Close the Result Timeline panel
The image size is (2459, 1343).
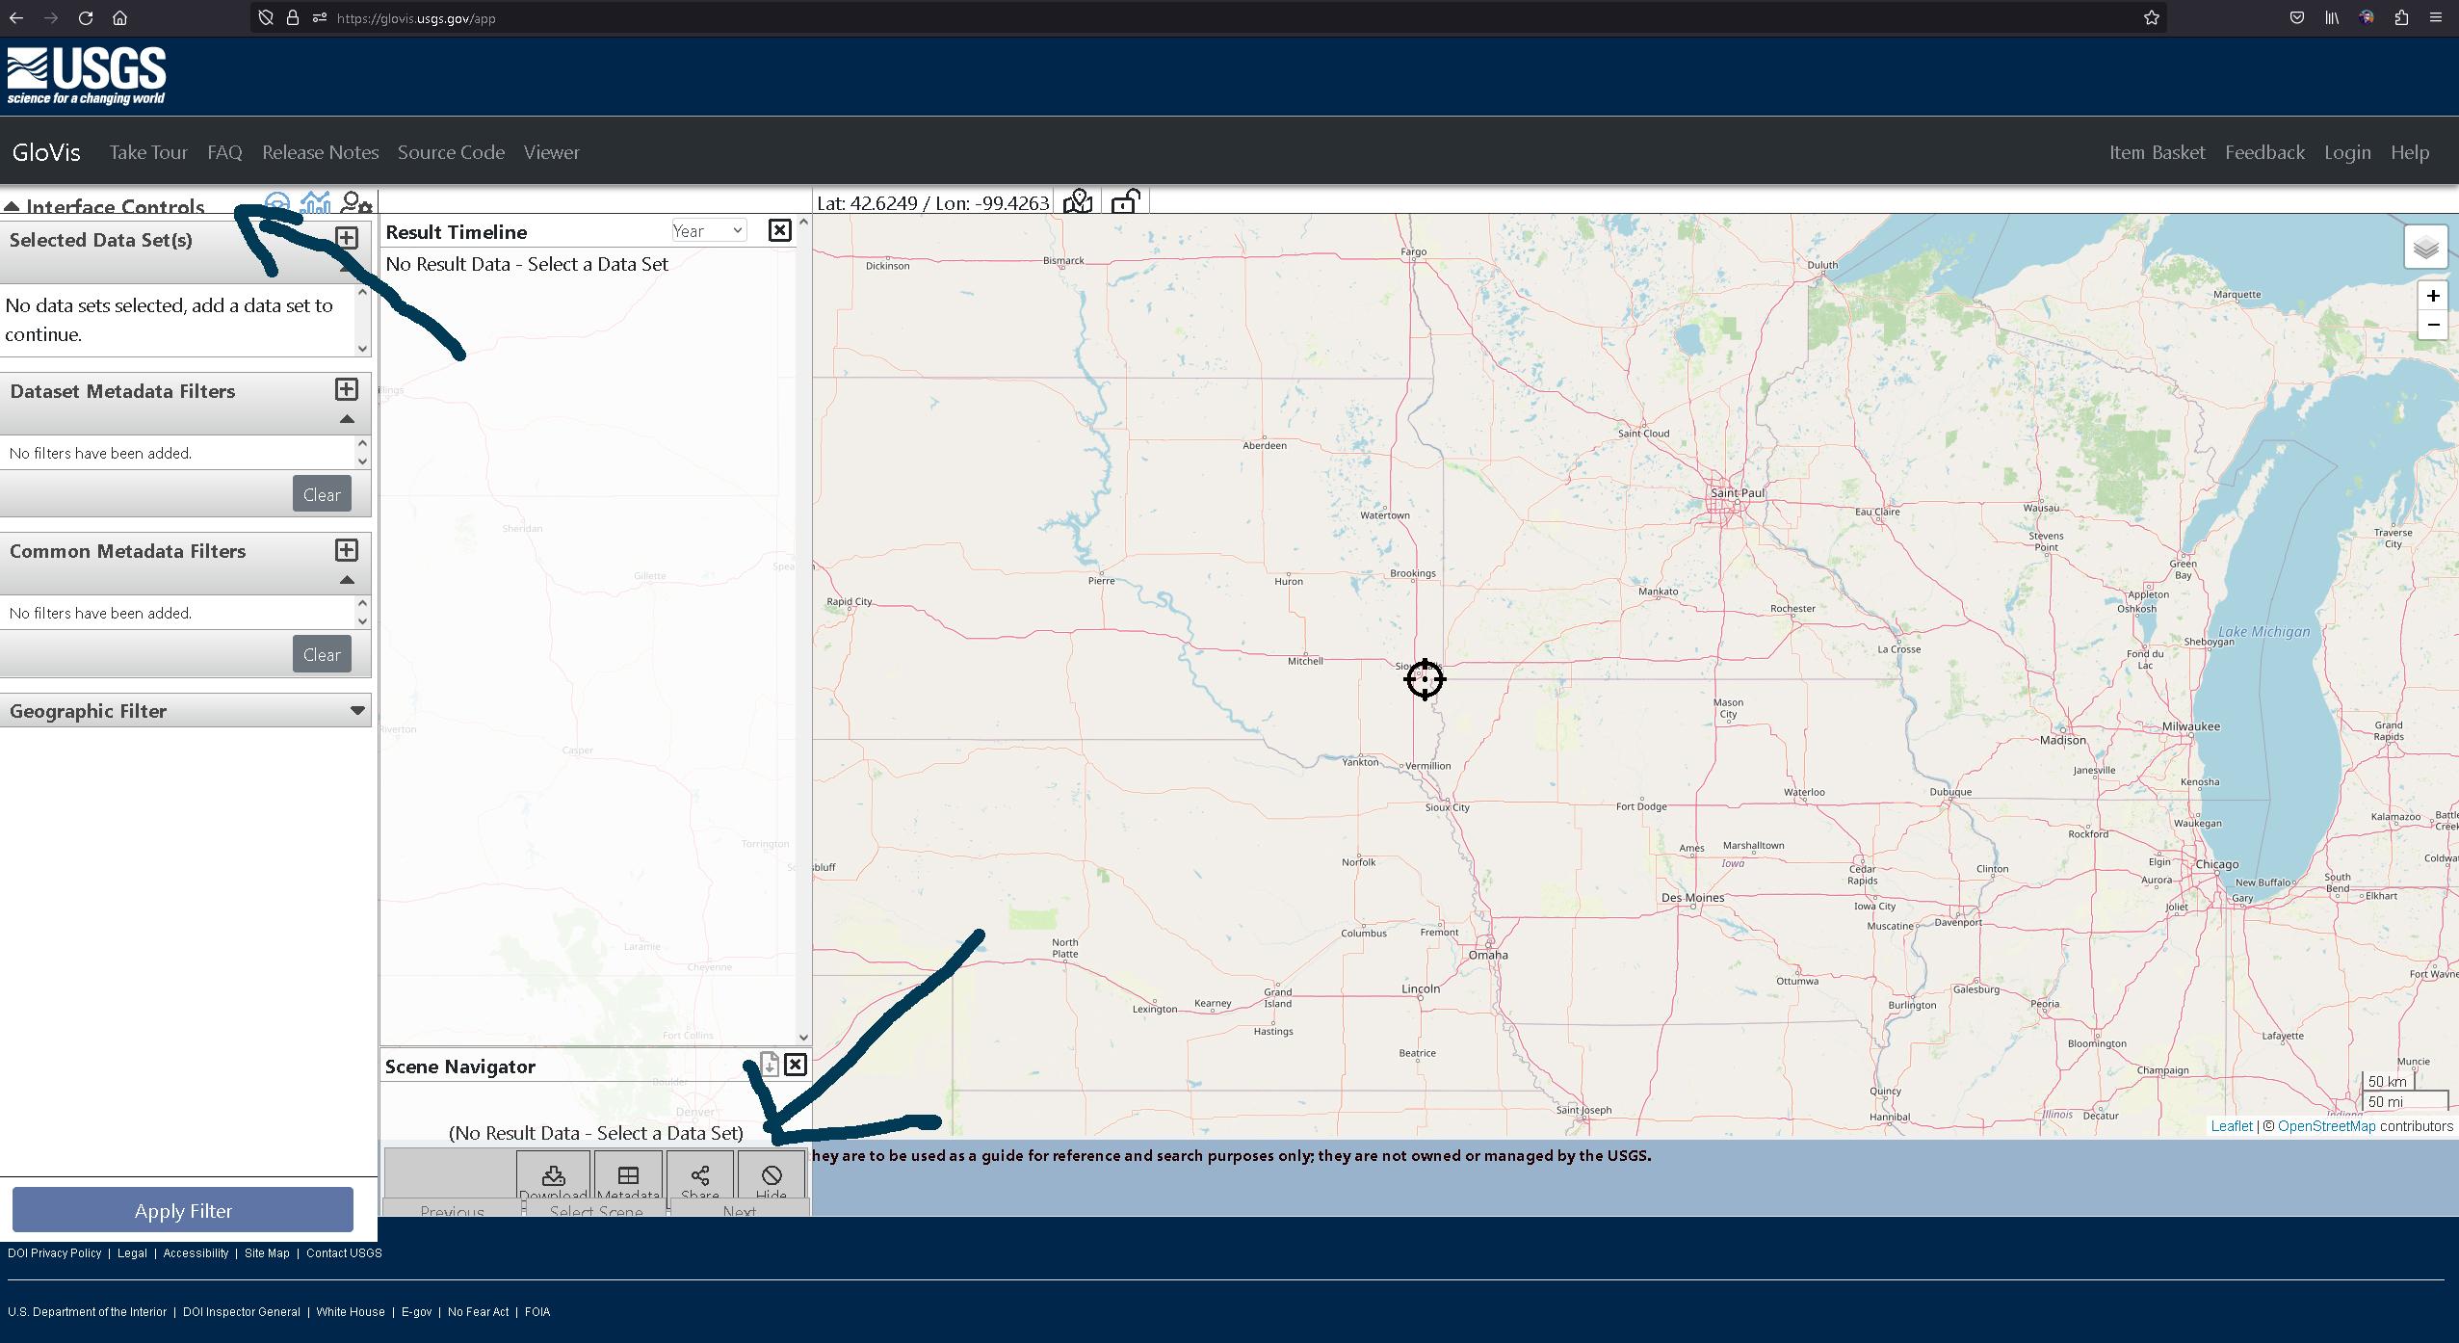point(779,230)
